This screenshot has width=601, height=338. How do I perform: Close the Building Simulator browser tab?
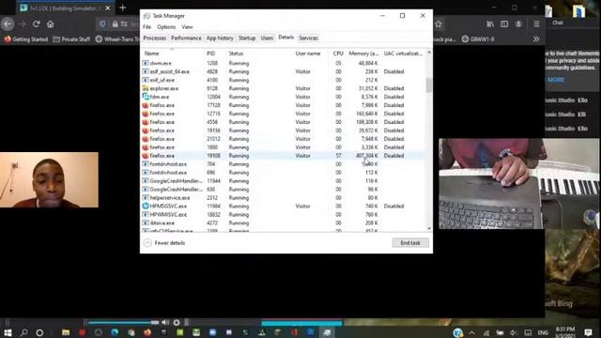[x=108, y=8]
